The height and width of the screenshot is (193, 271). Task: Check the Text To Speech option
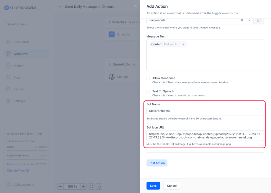(x=148, y=91)
